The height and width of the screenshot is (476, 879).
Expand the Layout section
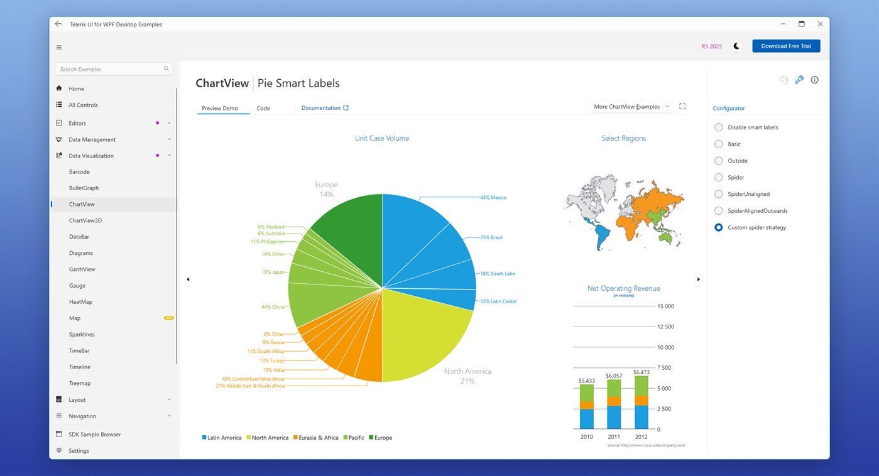(113, 399)
